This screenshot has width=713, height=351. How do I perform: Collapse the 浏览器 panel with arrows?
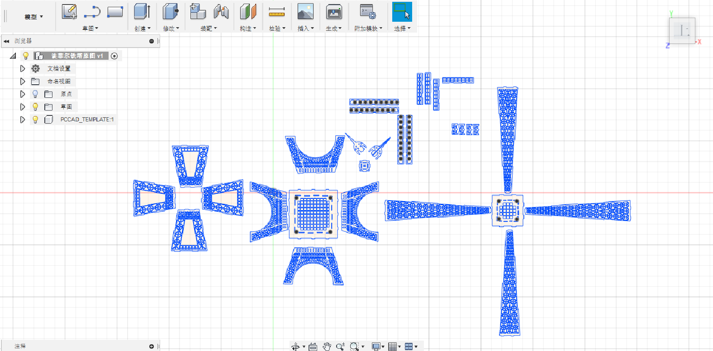pyautogui.click(x=6, y=41)
